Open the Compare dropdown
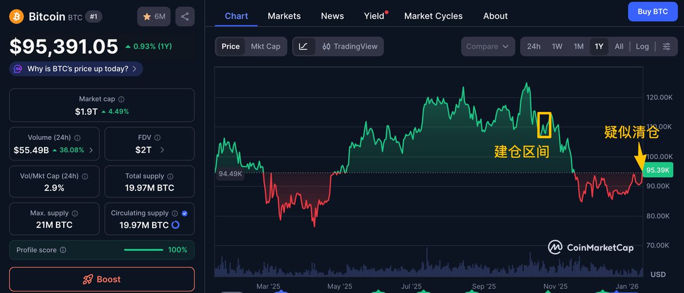Image resolution: width=684 pixels, height=293 pixels. (488, 46)
